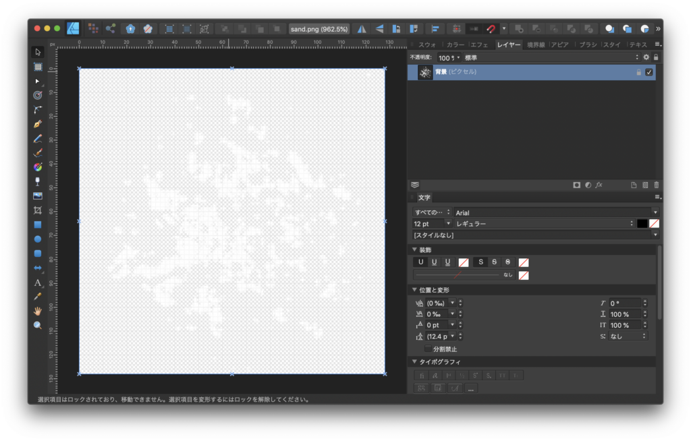
Task: Collapse the 位置と変形 section
Action: (415, 290)
